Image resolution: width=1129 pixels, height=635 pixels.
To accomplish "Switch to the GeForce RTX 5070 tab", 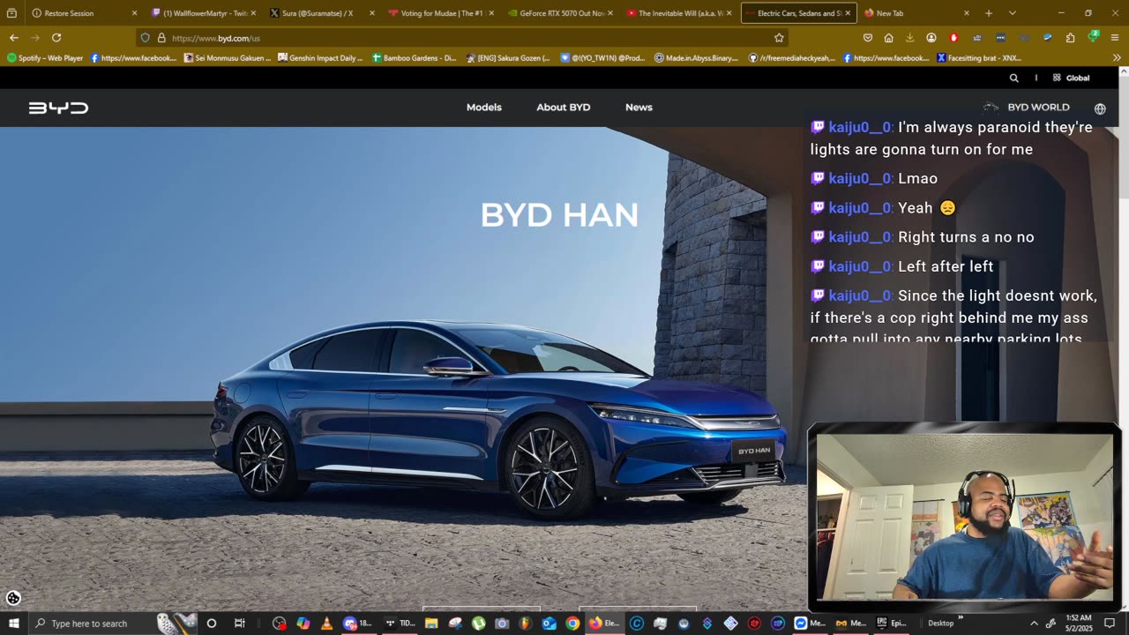I will click(560, 13).
